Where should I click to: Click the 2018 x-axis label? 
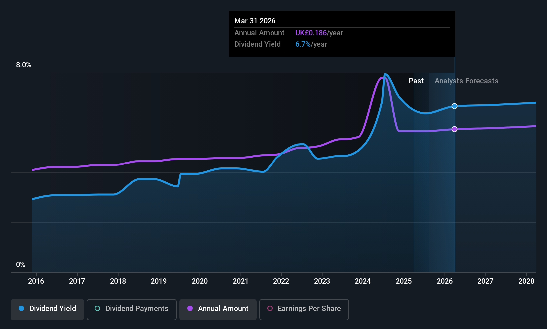pos(118,281)
